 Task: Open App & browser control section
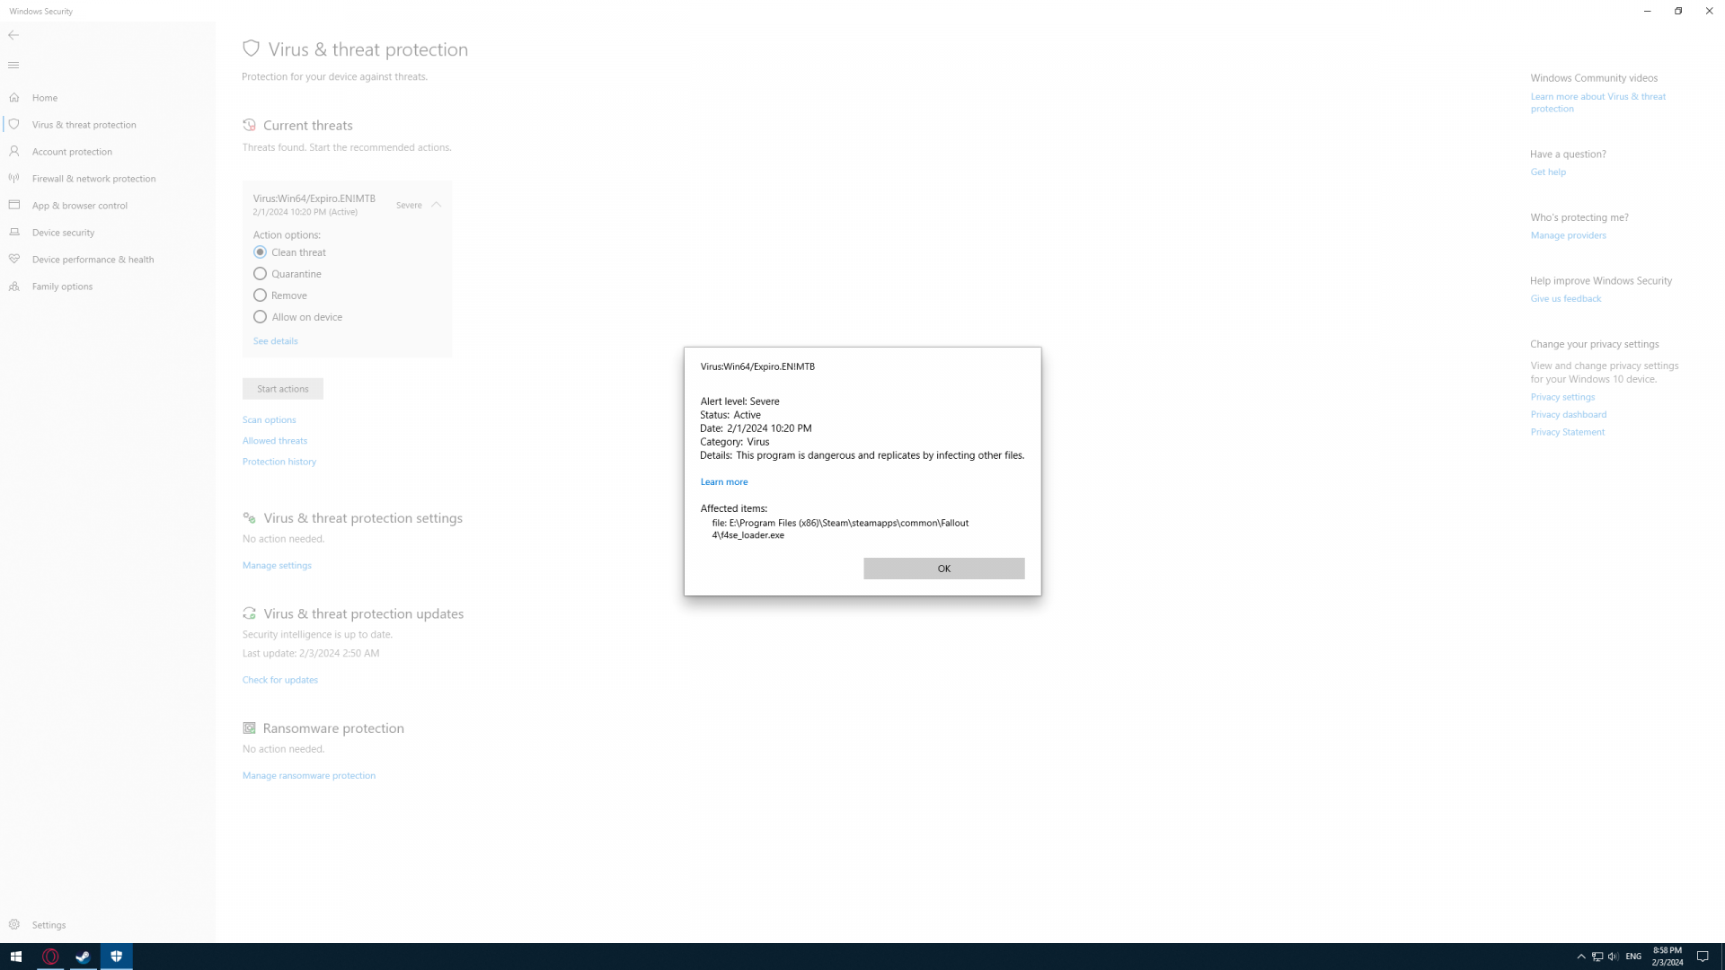[x=79, y=206]
